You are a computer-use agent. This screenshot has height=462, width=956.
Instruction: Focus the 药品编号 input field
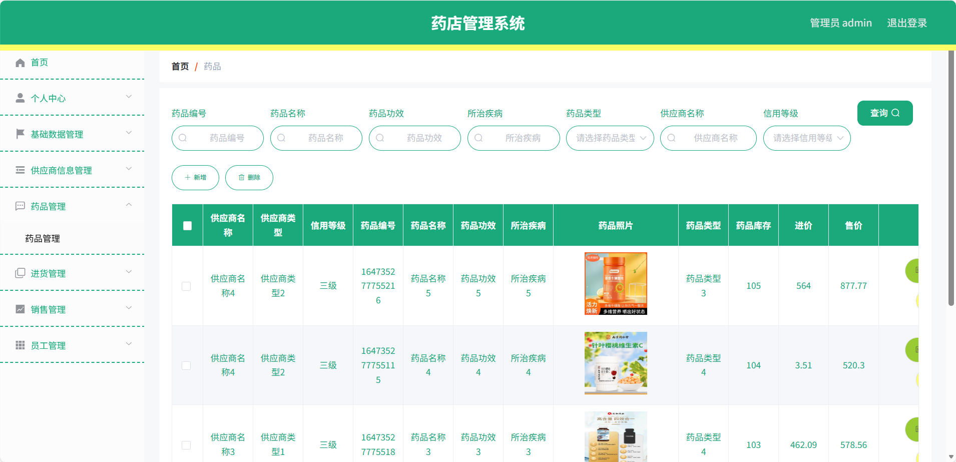[217, 138]
